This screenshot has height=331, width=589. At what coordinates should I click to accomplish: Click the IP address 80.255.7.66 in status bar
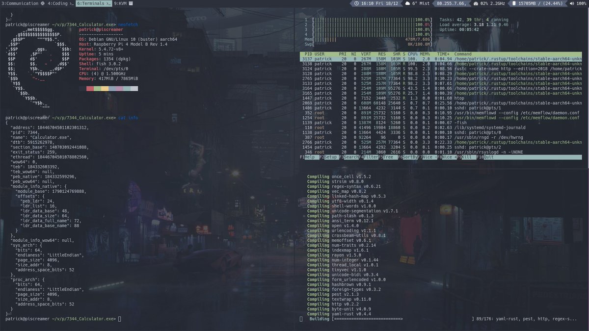click(451, 3)
